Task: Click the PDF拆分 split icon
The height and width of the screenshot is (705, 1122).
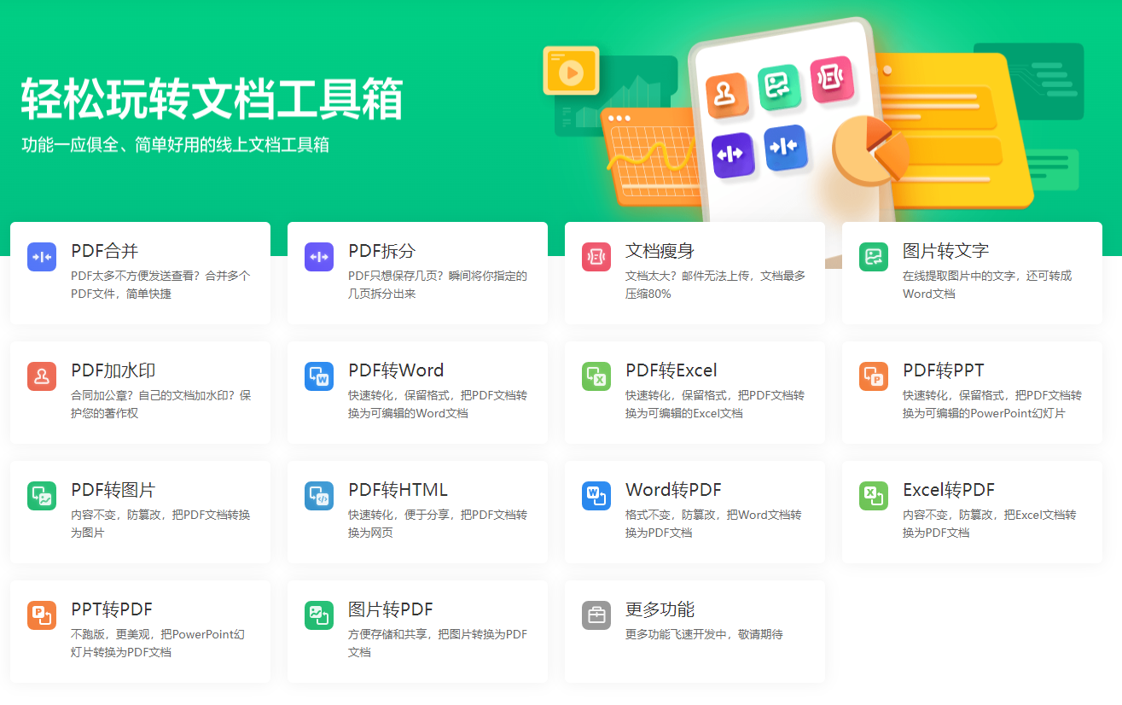Action: pos(318,257)
